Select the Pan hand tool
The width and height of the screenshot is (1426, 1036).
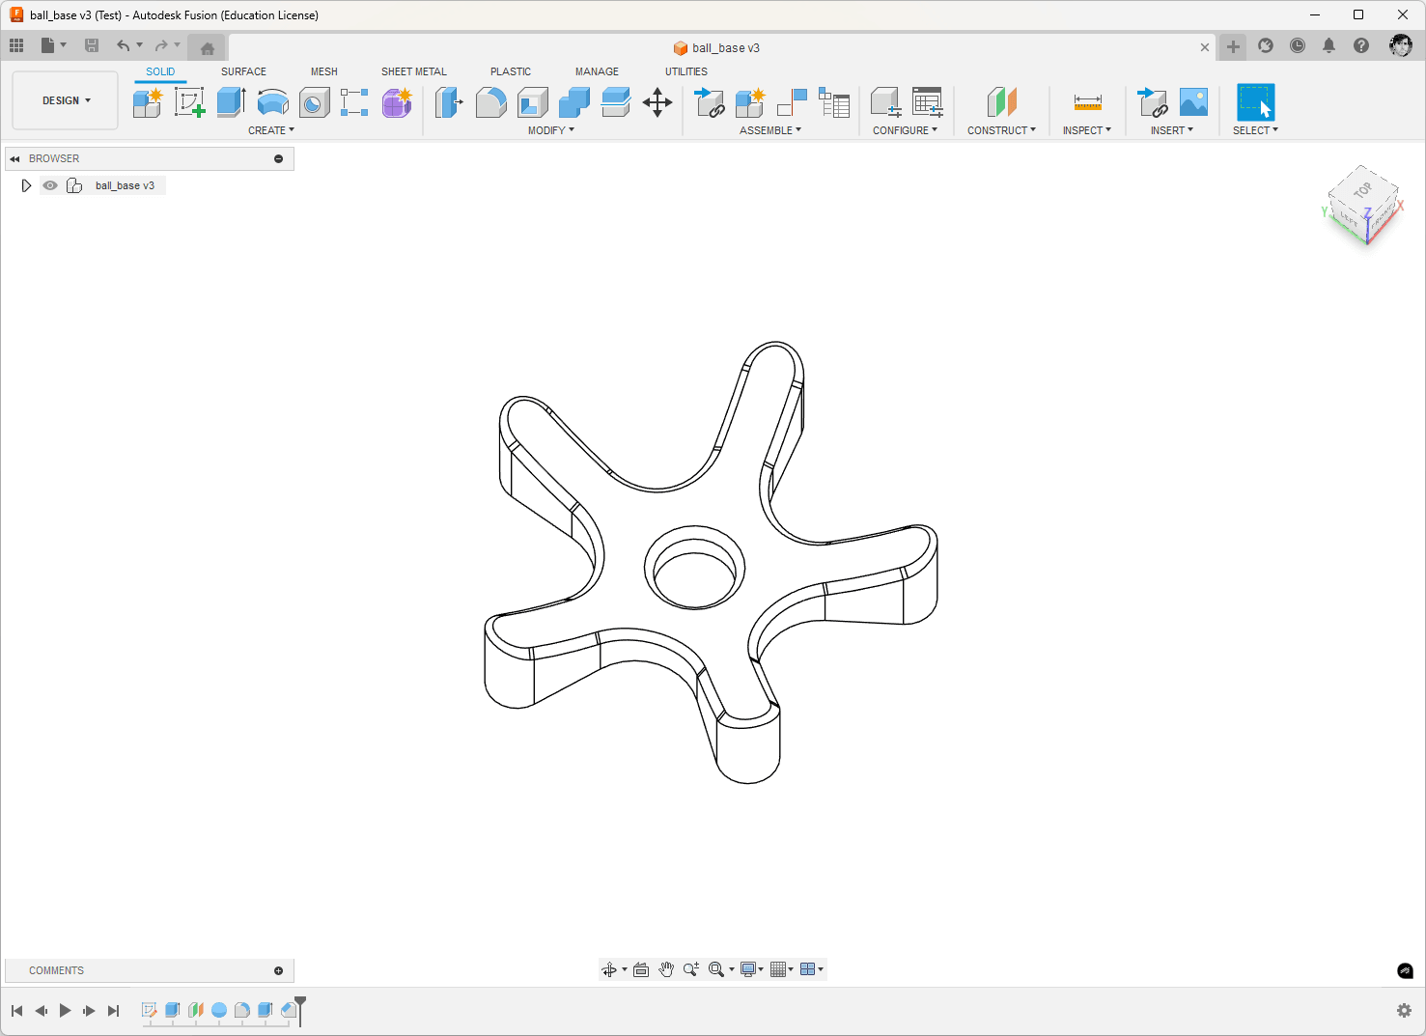tap(666, 969)
